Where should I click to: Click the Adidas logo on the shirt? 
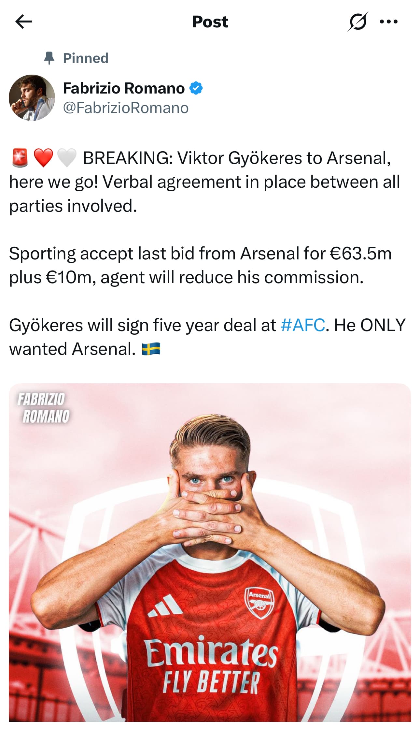click(x=166, y=606)
